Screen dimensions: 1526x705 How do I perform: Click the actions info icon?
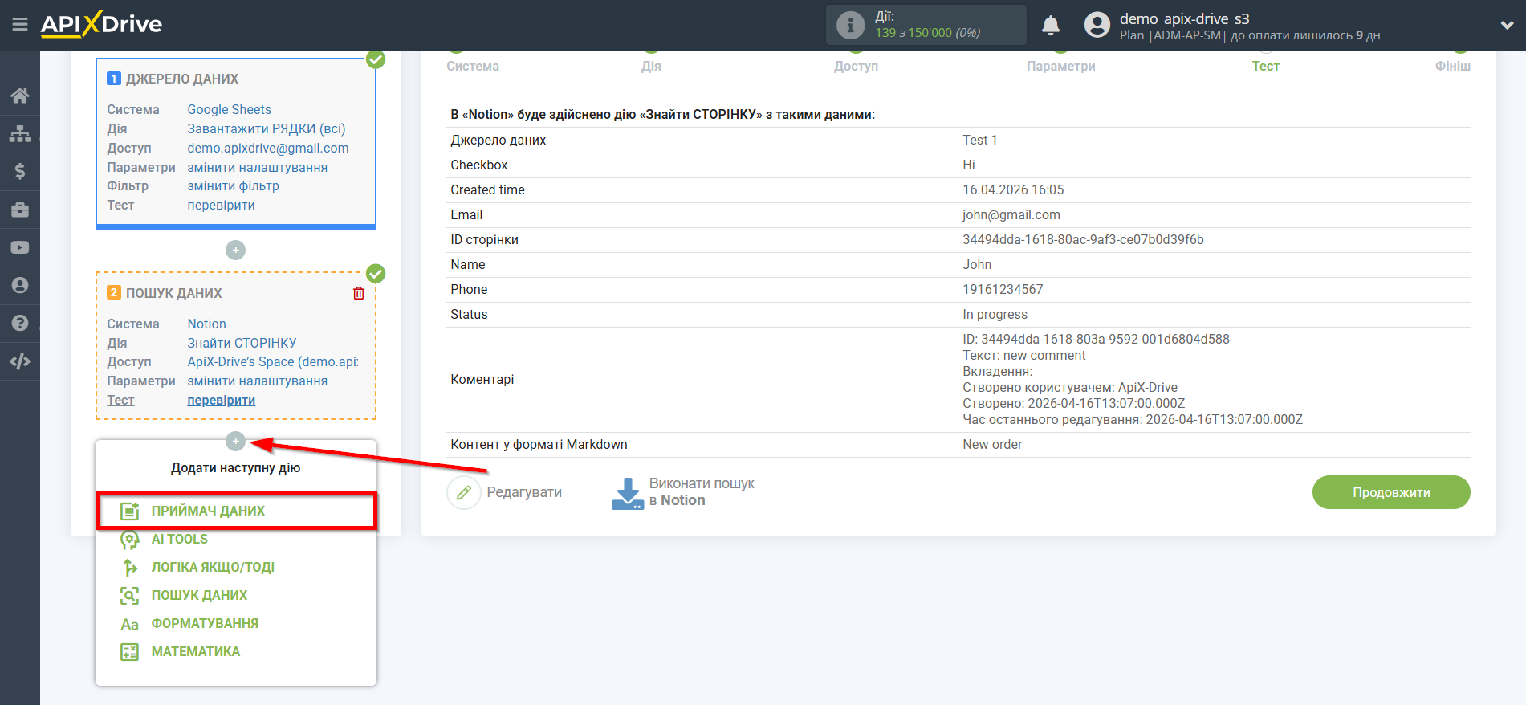851,25
